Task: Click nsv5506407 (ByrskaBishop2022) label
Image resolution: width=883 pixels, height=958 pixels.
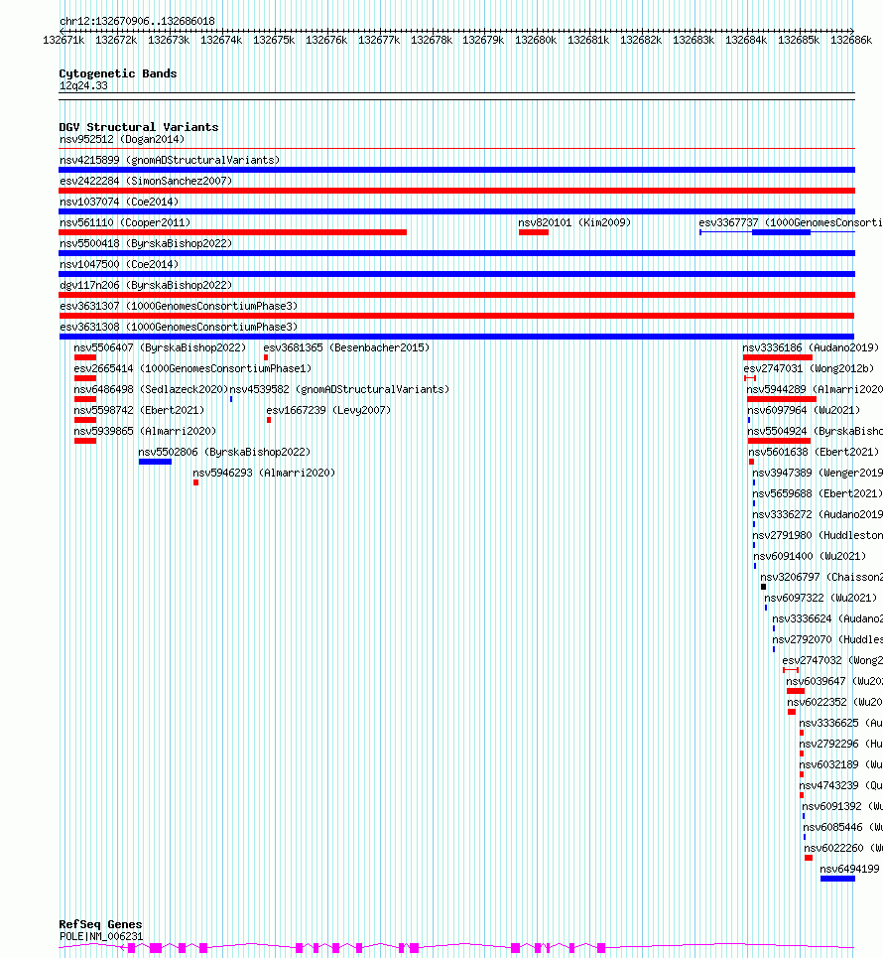Action: [x=160, y=347]
